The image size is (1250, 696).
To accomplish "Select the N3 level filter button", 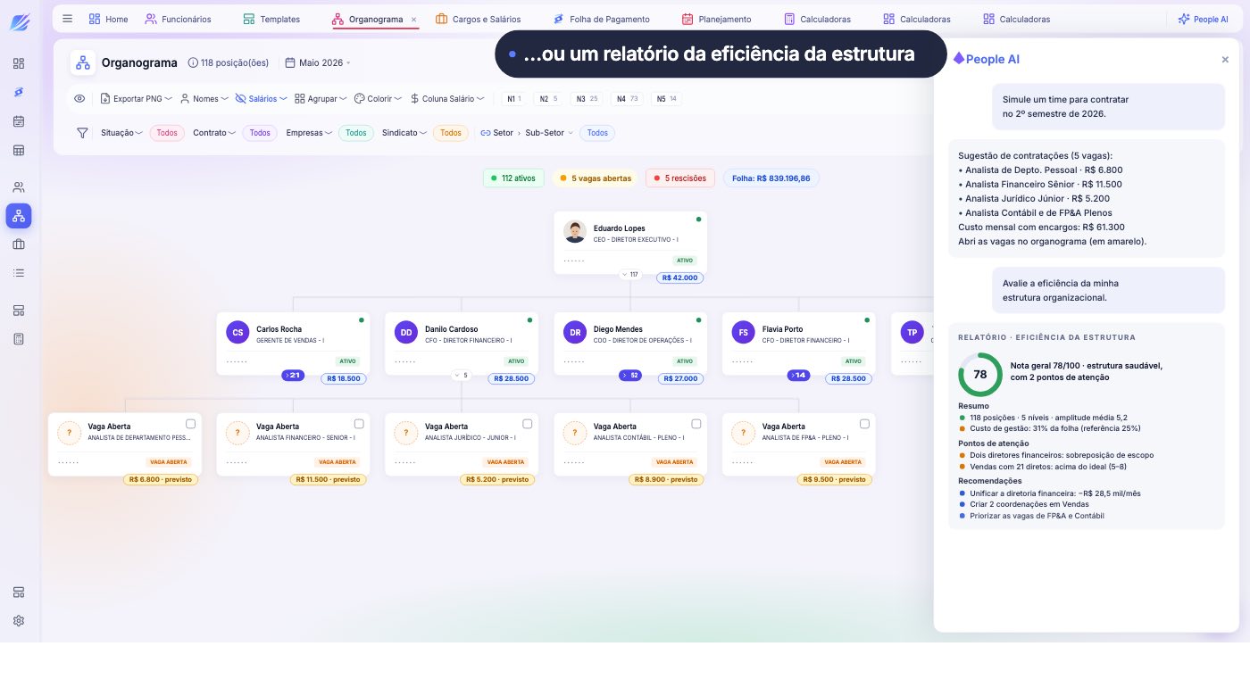I will (x=587, y=99).
